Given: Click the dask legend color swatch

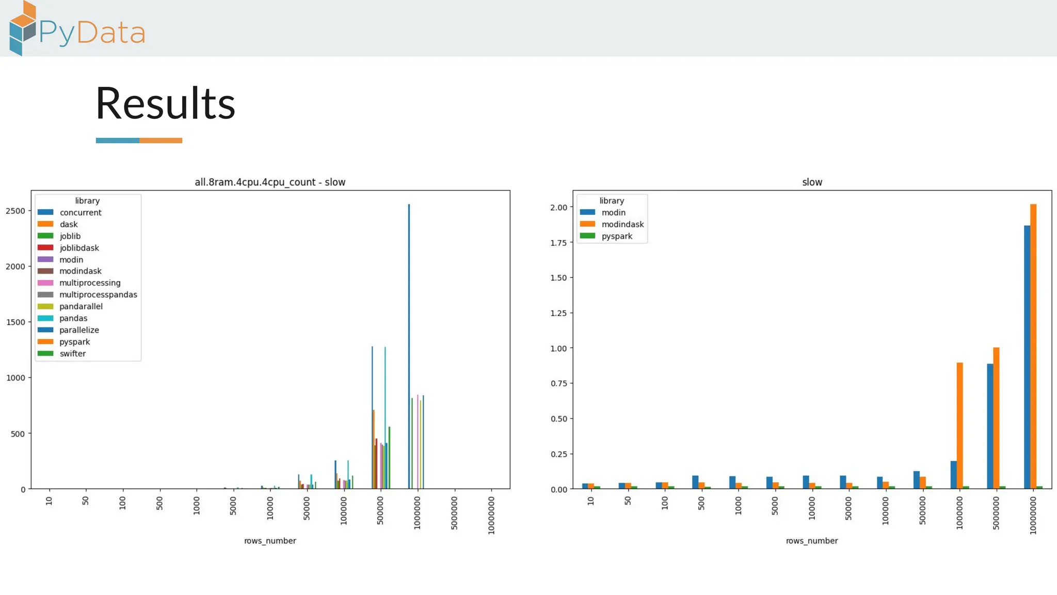Looking at the screenshot, I should (x=45, y=224).
